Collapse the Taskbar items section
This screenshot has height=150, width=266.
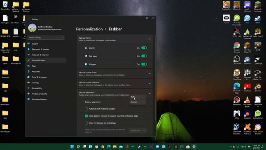(150, 39)
